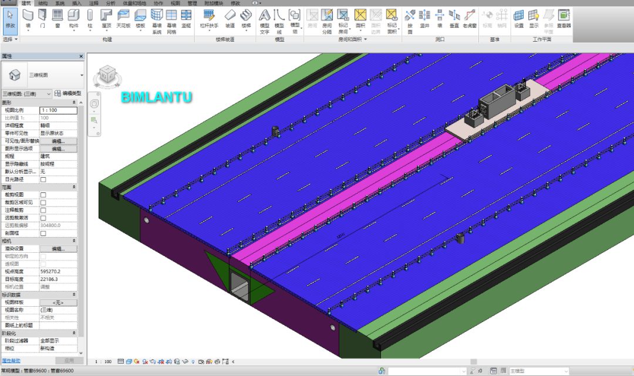Open the 管理 ribbon tab
The height and width of the screenshot is (376, 634).
192,4
